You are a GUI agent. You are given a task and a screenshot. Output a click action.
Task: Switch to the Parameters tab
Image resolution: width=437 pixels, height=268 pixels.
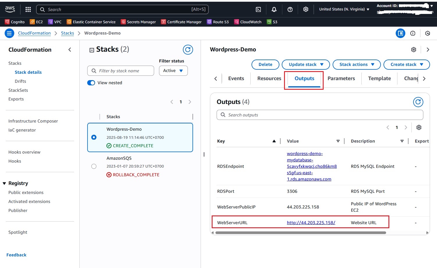341,78
